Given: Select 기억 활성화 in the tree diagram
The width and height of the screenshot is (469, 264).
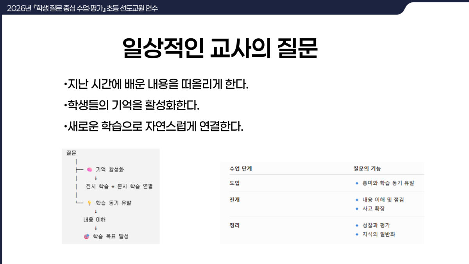Looking at the screenshot, I should tap(110, 170).
